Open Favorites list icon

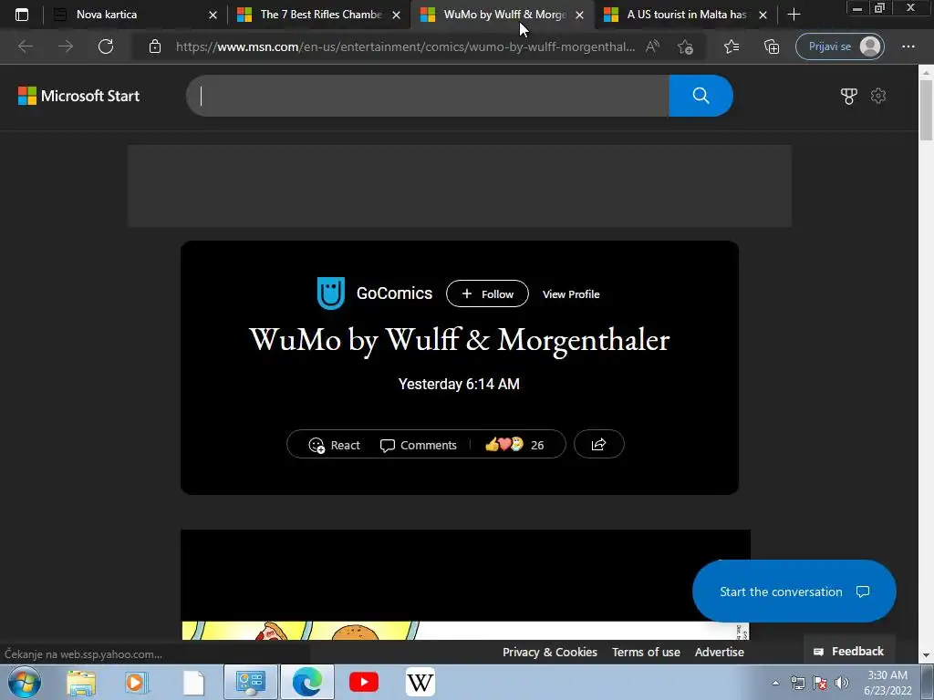click(x=732, y=46)
